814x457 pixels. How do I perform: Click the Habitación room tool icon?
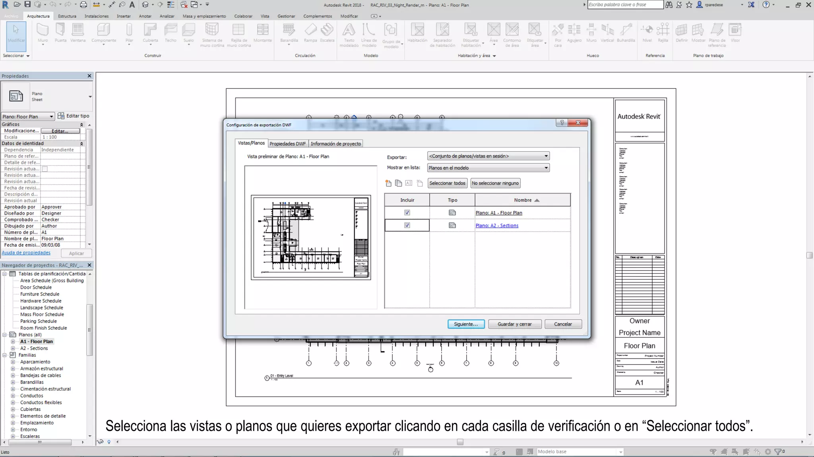tap(417, 30)
